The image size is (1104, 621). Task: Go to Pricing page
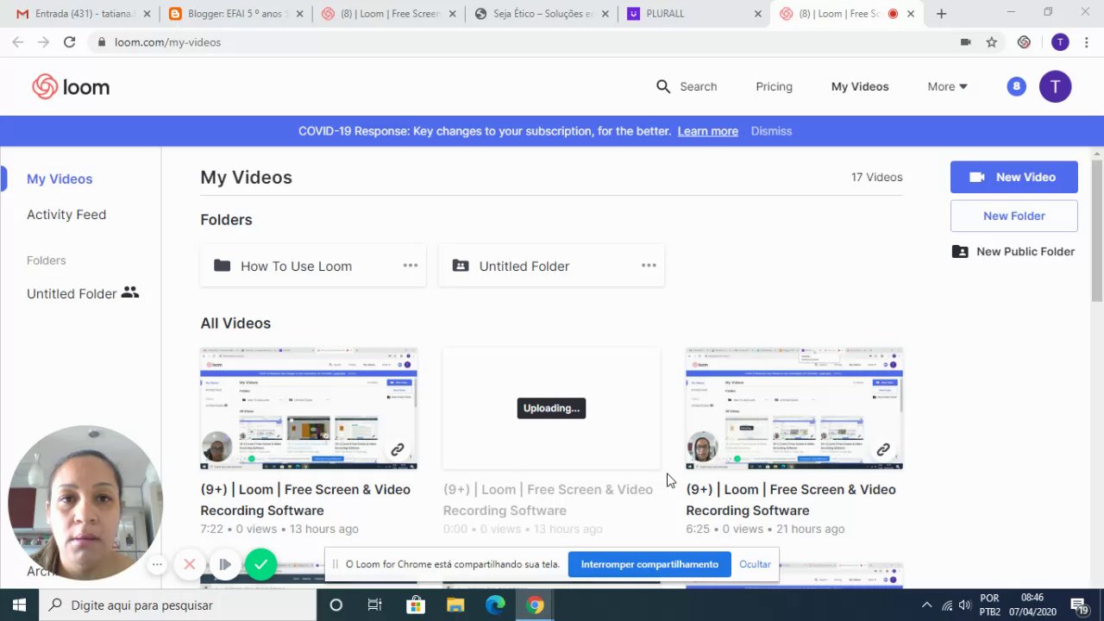click(774, 86)
